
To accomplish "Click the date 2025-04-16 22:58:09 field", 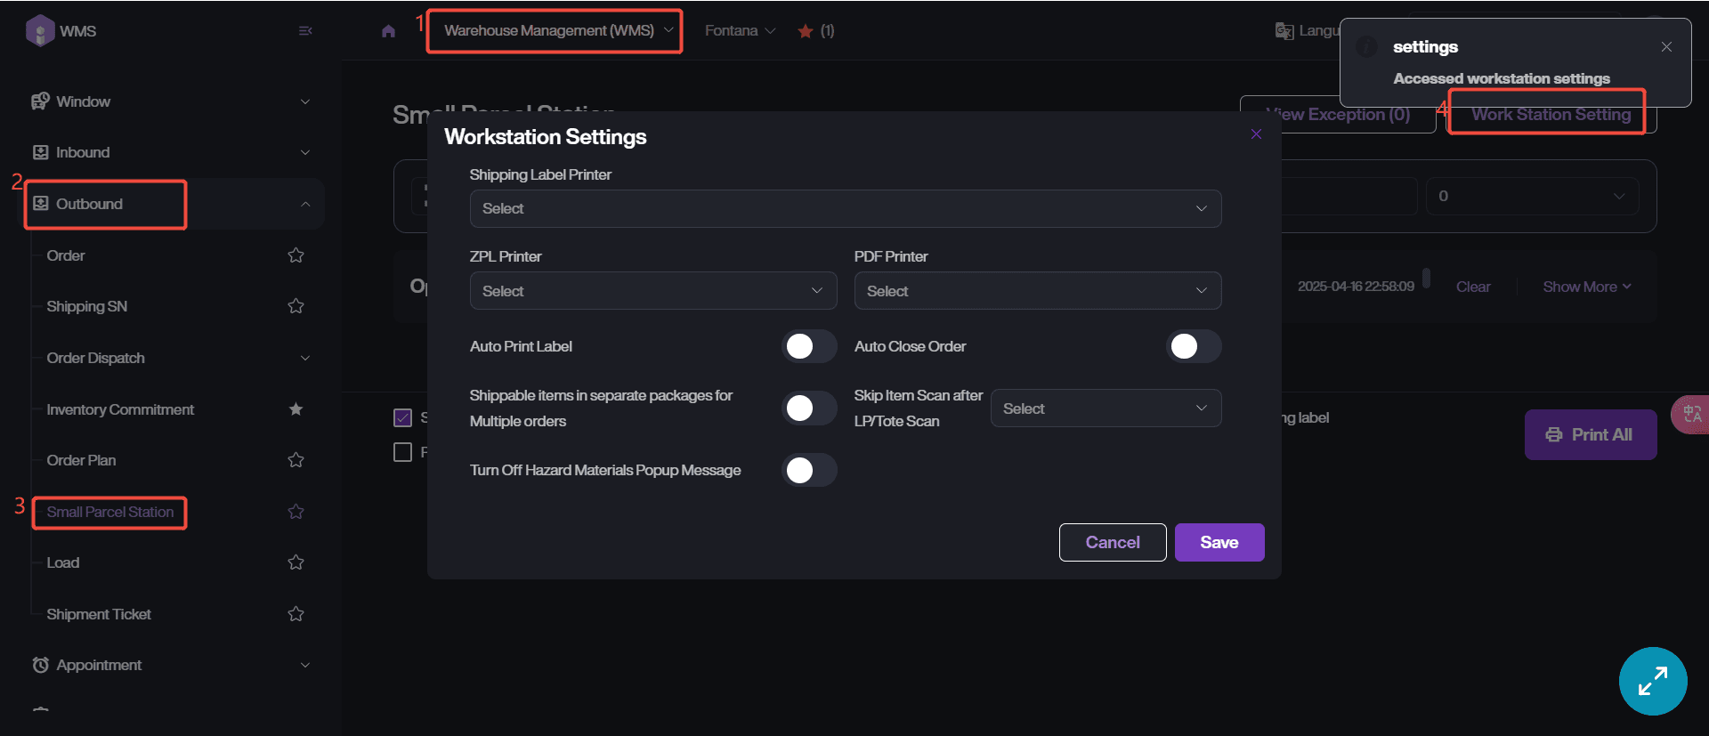I will (x=1356, y=287).
